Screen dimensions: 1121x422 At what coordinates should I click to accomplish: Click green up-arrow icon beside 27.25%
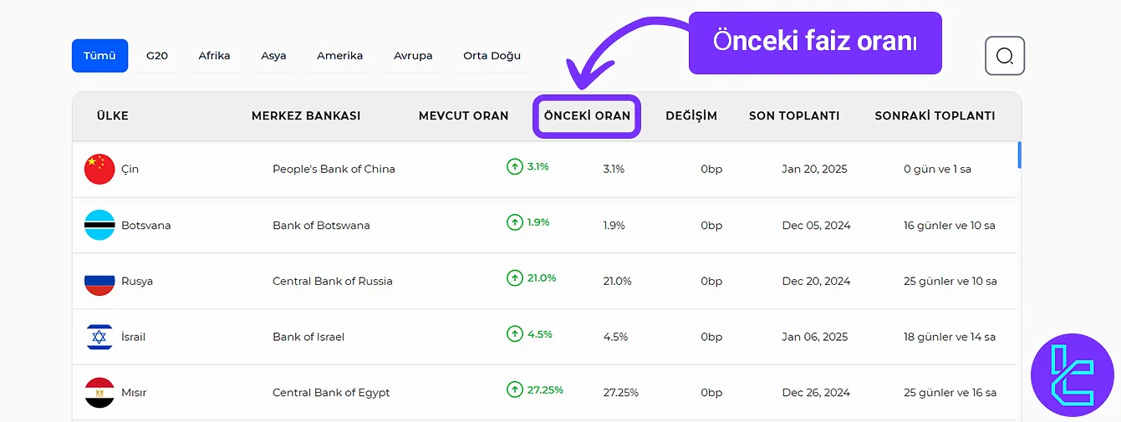tap(515, 389)
